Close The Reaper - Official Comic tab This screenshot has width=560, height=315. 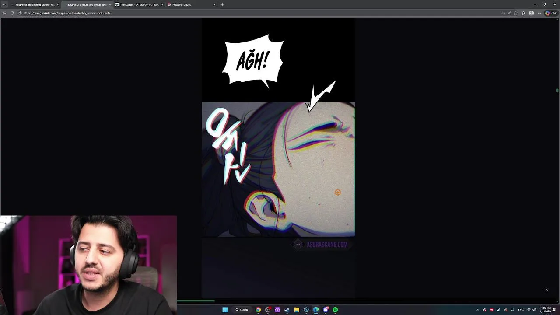pos(162,4)
